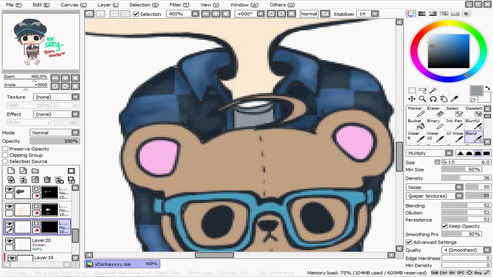The width and height of the screenshot is (493, 277).
Task: Open the Effect dropdown
Action: tap(75, 114)
